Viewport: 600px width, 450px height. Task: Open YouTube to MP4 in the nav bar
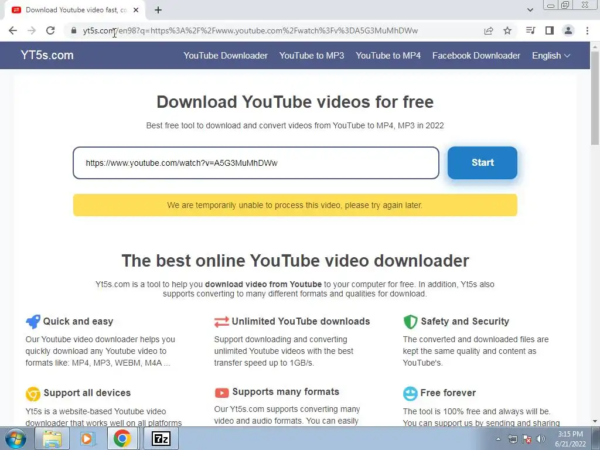(388, 56)
